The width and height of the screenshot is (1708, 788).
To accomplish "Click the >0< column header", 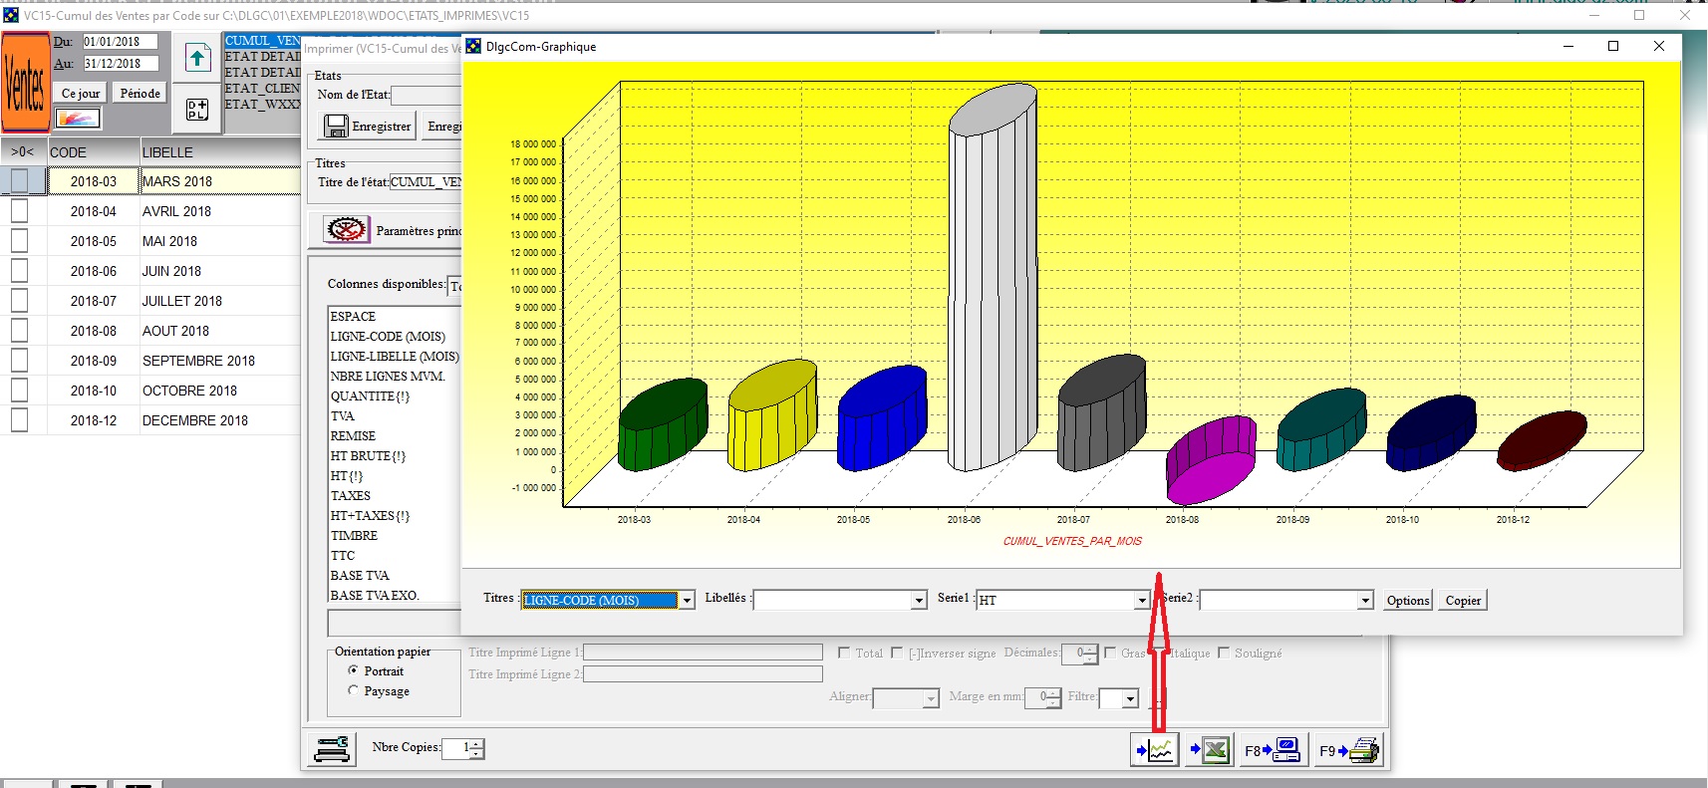I will pos(23,152).
